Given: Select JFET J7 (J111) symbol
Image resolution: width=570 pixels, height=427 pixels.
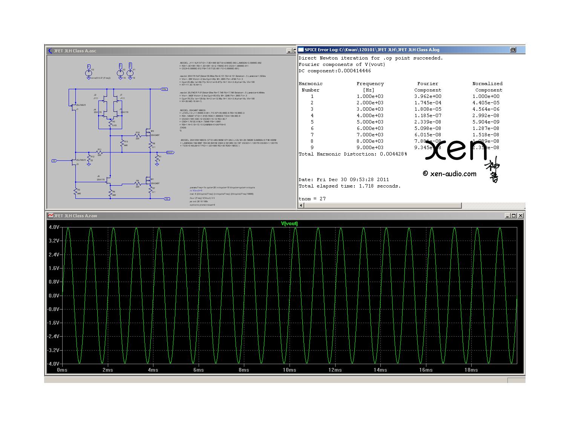Looking at the screenshot, I should [116, 99].
